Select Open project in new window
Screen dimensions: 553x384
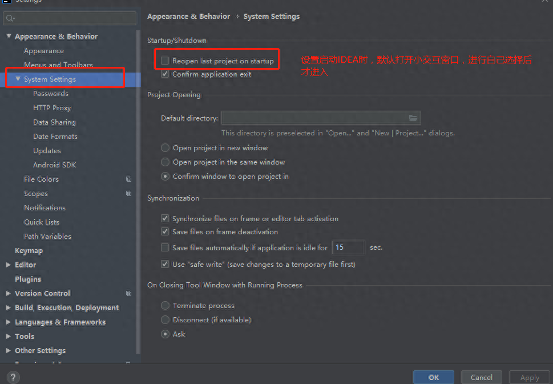[165, 147]
